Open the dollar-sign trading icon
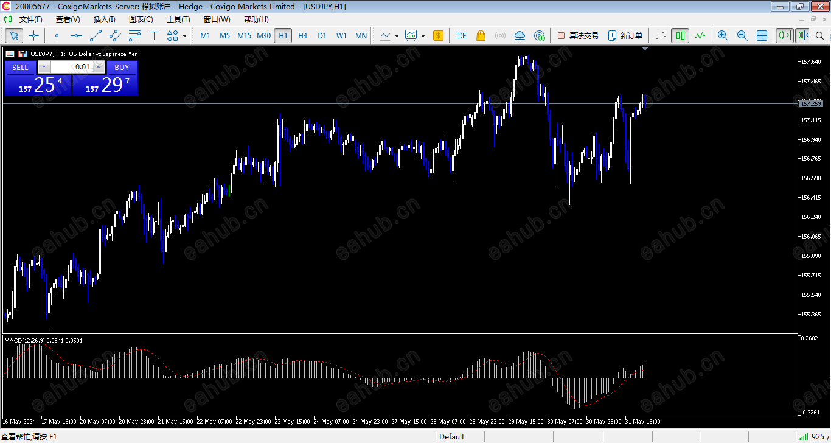The width and height of the screenshot is (831, 443). (x=438, y=35)
